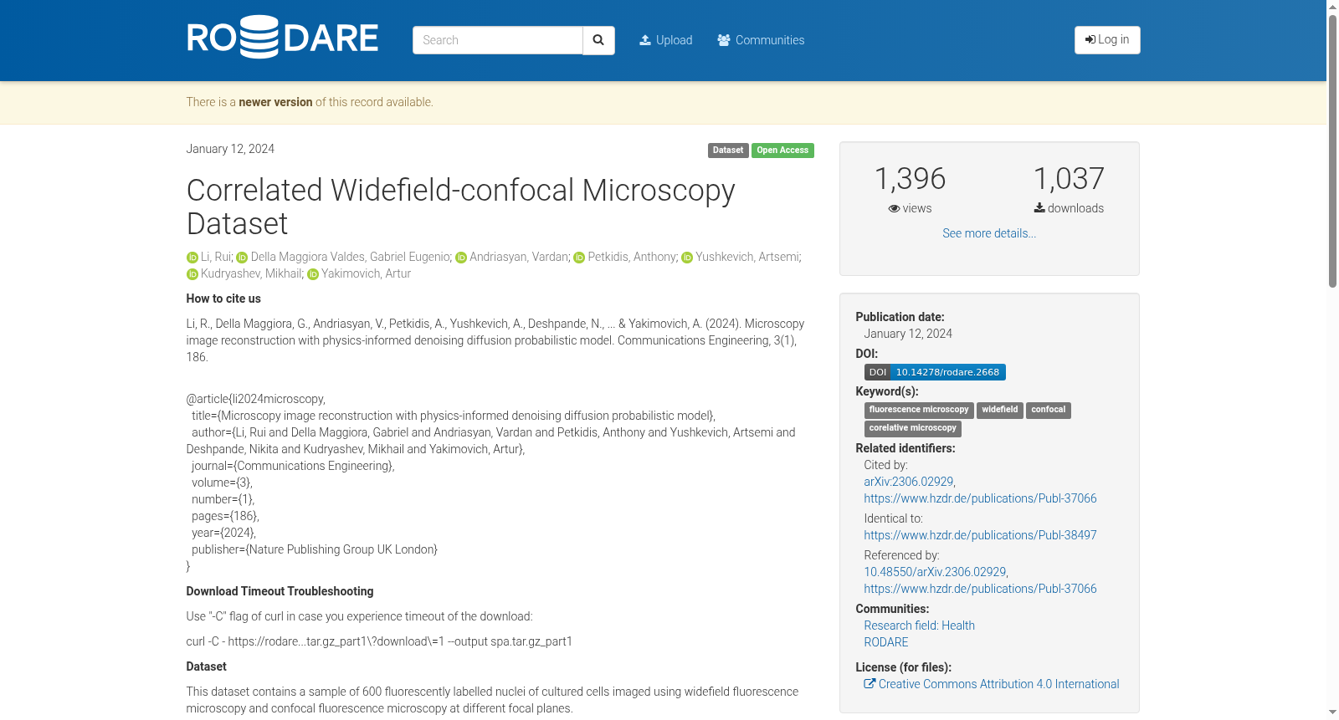Focus the Search input field
This screenshot has height=720, width=1339.
(x=498, y=40)
